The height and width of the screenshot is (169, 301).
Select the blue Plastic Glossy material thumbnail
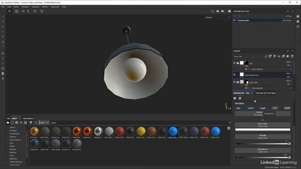click(x=173, y=132)
